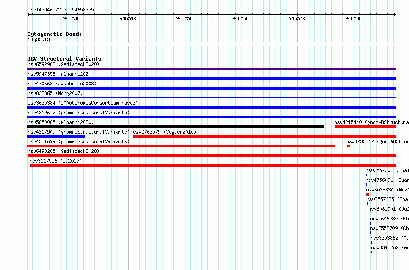Click the nsv6592963 (Sedlazeck2020) label

pos(63,64)
